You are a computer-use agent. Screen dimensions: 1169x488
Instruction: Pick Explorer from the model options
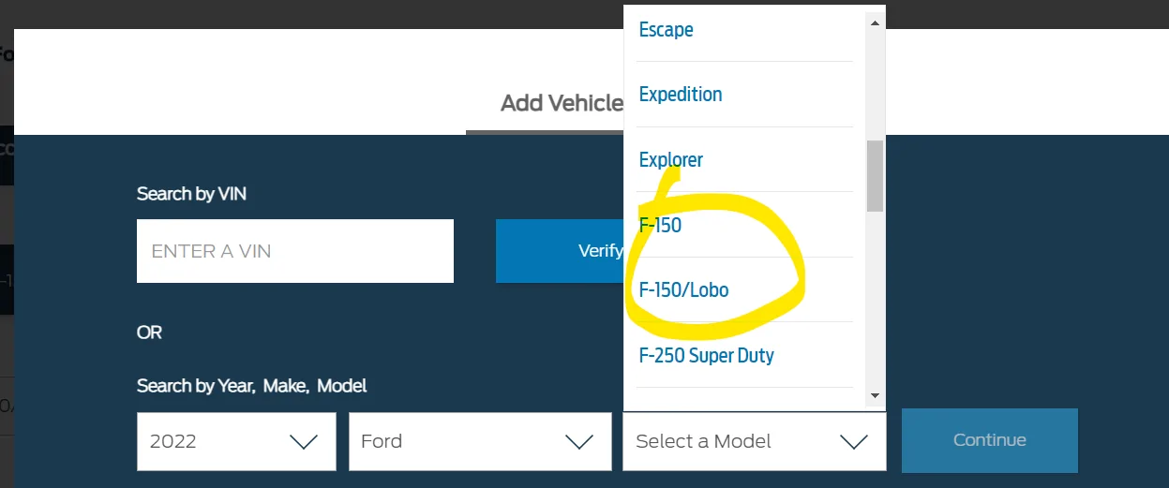tap(671, 160)
